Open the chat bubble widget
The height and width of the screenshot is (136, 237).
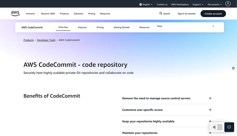229,127
